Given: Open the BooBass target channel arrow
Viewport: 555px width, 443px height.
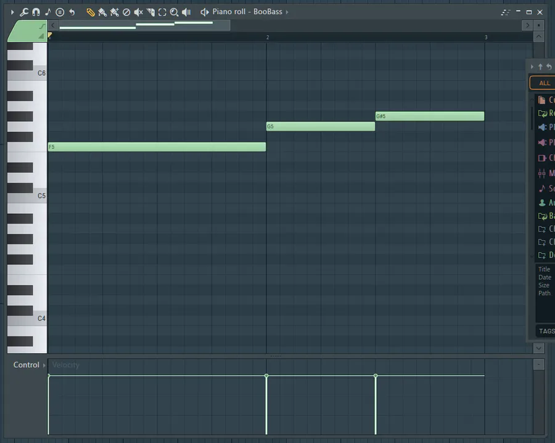Looking at the screenshot, I should [287, 12].
